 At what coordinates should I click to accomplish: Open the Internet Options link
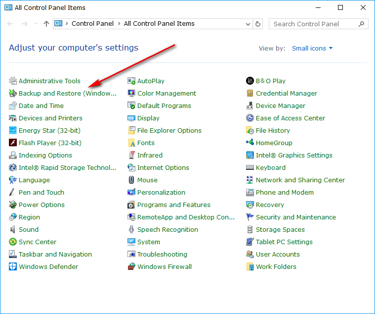pos(163,167)
